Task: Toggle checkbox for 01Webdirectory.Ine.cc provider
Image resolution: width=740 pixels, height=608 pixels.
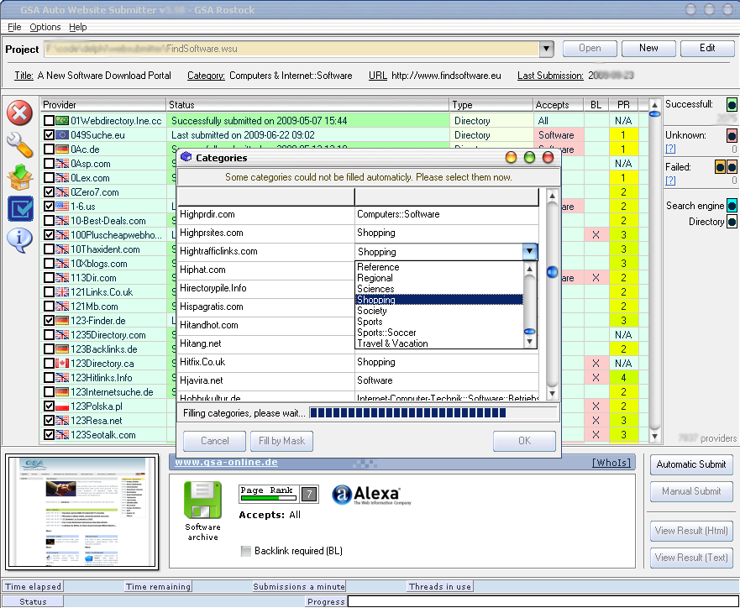Action: tap(50, 121)
